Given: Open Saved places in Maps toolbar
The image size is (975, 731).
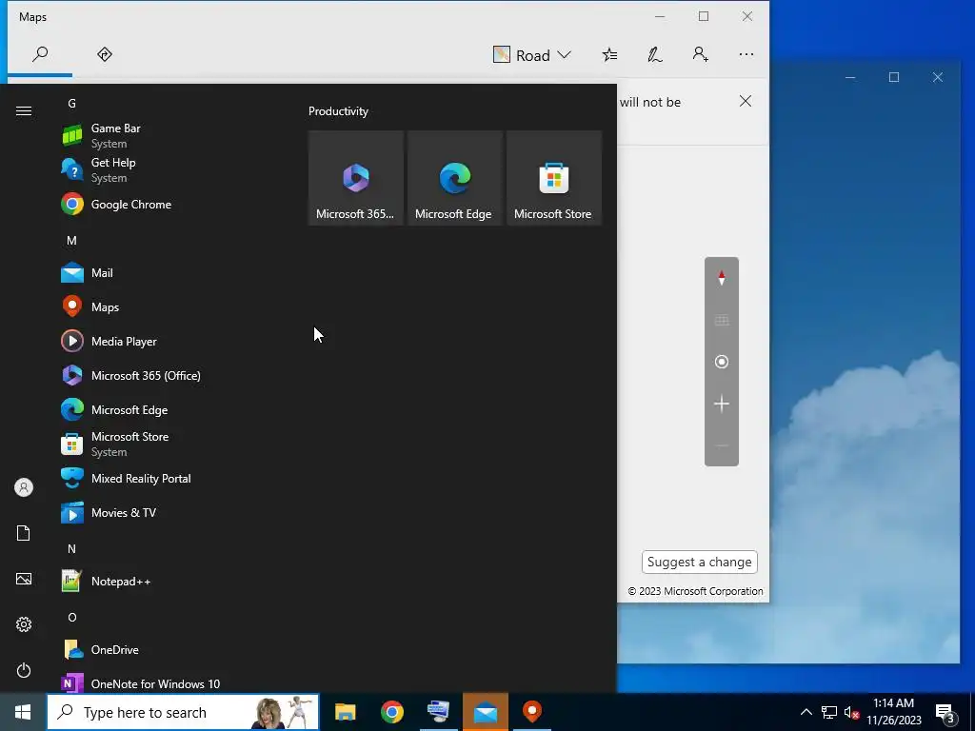Looking at the screenshot, I should tap(609, 55).
